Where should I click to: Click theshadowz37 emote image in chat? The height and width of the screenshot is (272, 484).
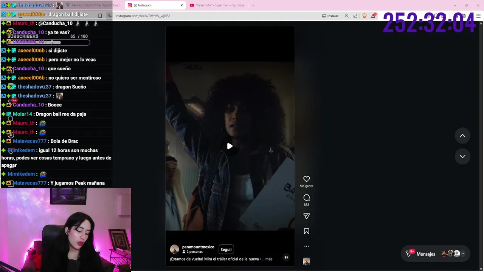[59, 96]
